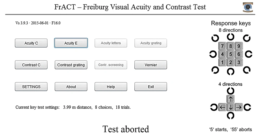The height and width of the screenshot is (137, 261).
Task: Start the Acuity E test
Action: click(x=71, y=43)
